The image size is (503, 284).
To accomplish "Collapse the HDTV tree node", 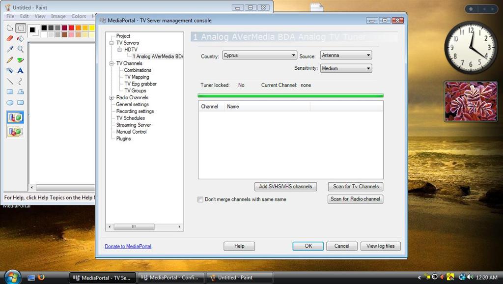I will pos(119,50).
